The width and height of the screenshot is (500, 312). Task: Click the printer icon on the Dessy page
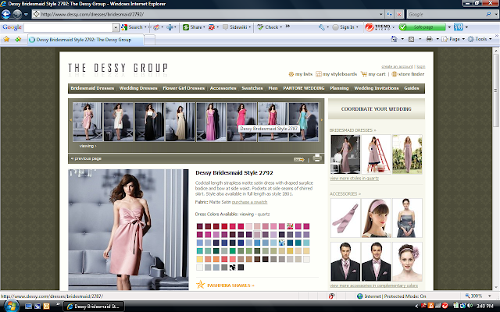(317, 158)
